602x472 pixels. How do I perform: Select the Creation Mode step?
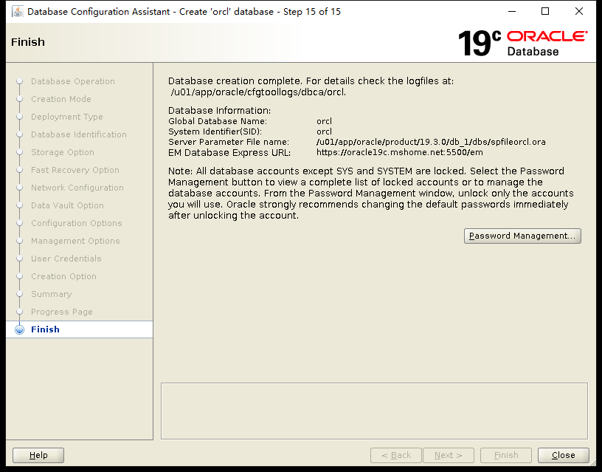[x=61, y=99]
